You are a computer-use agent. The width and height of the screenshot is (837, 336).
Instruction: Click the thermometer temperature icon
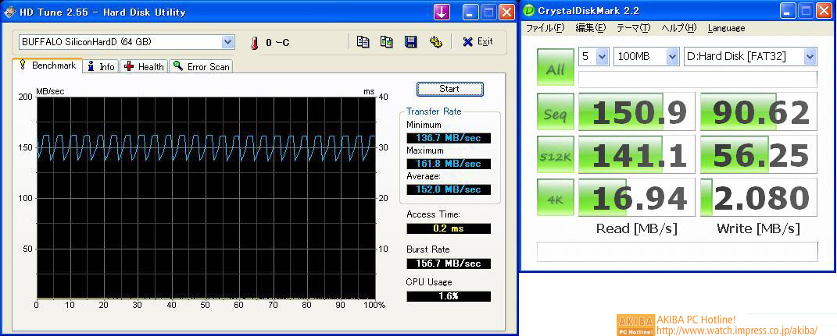[254, 43]
